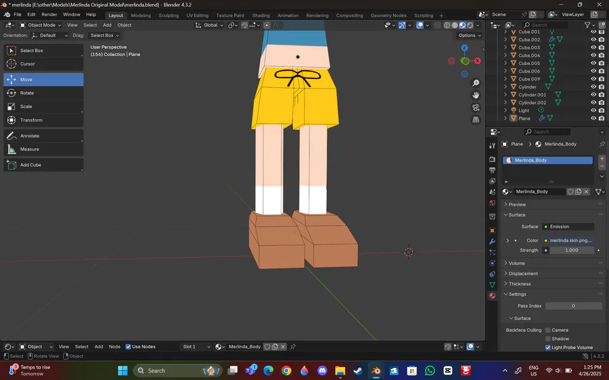Viewport: 609px width, 380px height.
Task: Toggle Use Nodes checkbox
Action: click(x=128, y=347)
